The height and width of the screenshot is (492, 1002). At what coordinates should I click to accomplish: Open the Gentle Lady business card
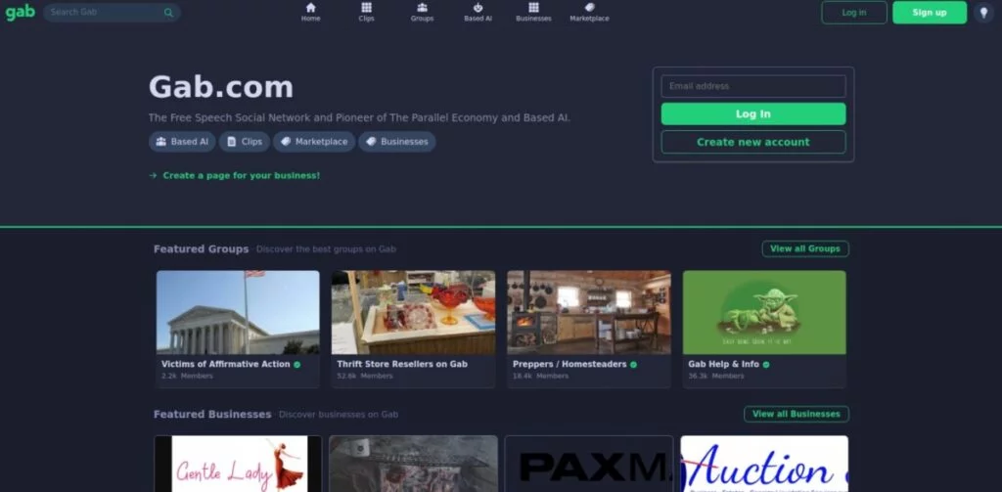[238, 464]
